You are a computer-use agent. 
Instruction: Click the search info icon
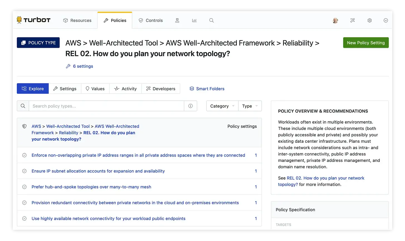click(x=191, y=106)
